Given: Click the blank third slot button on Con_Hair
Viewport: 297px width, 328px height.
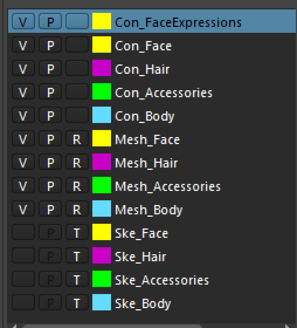Looking at the screenshot, I should coord(77,68).
